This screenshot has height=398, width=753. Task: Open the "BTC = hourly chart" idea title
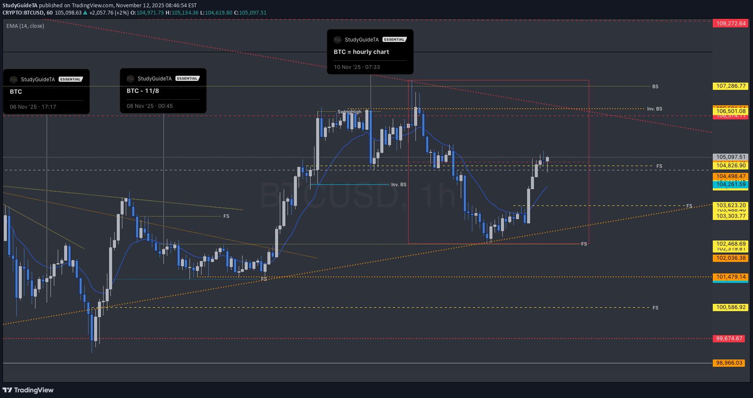point(361,52)
